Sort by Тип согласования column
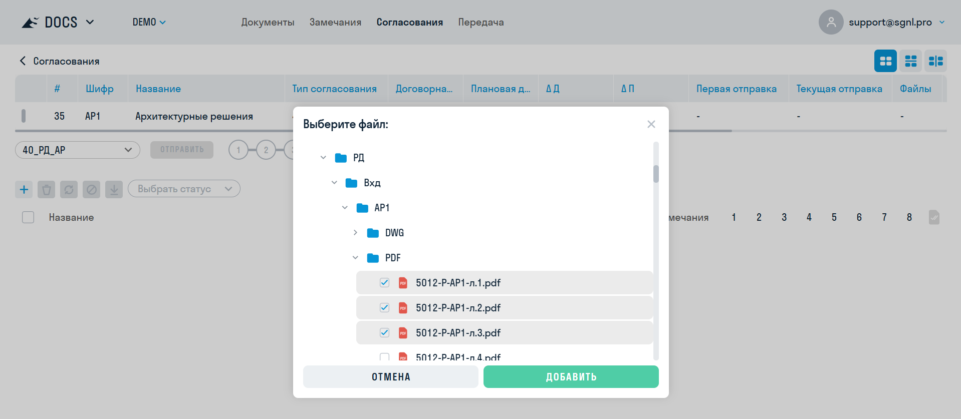 pyautogui.click(x=334, y=89)
